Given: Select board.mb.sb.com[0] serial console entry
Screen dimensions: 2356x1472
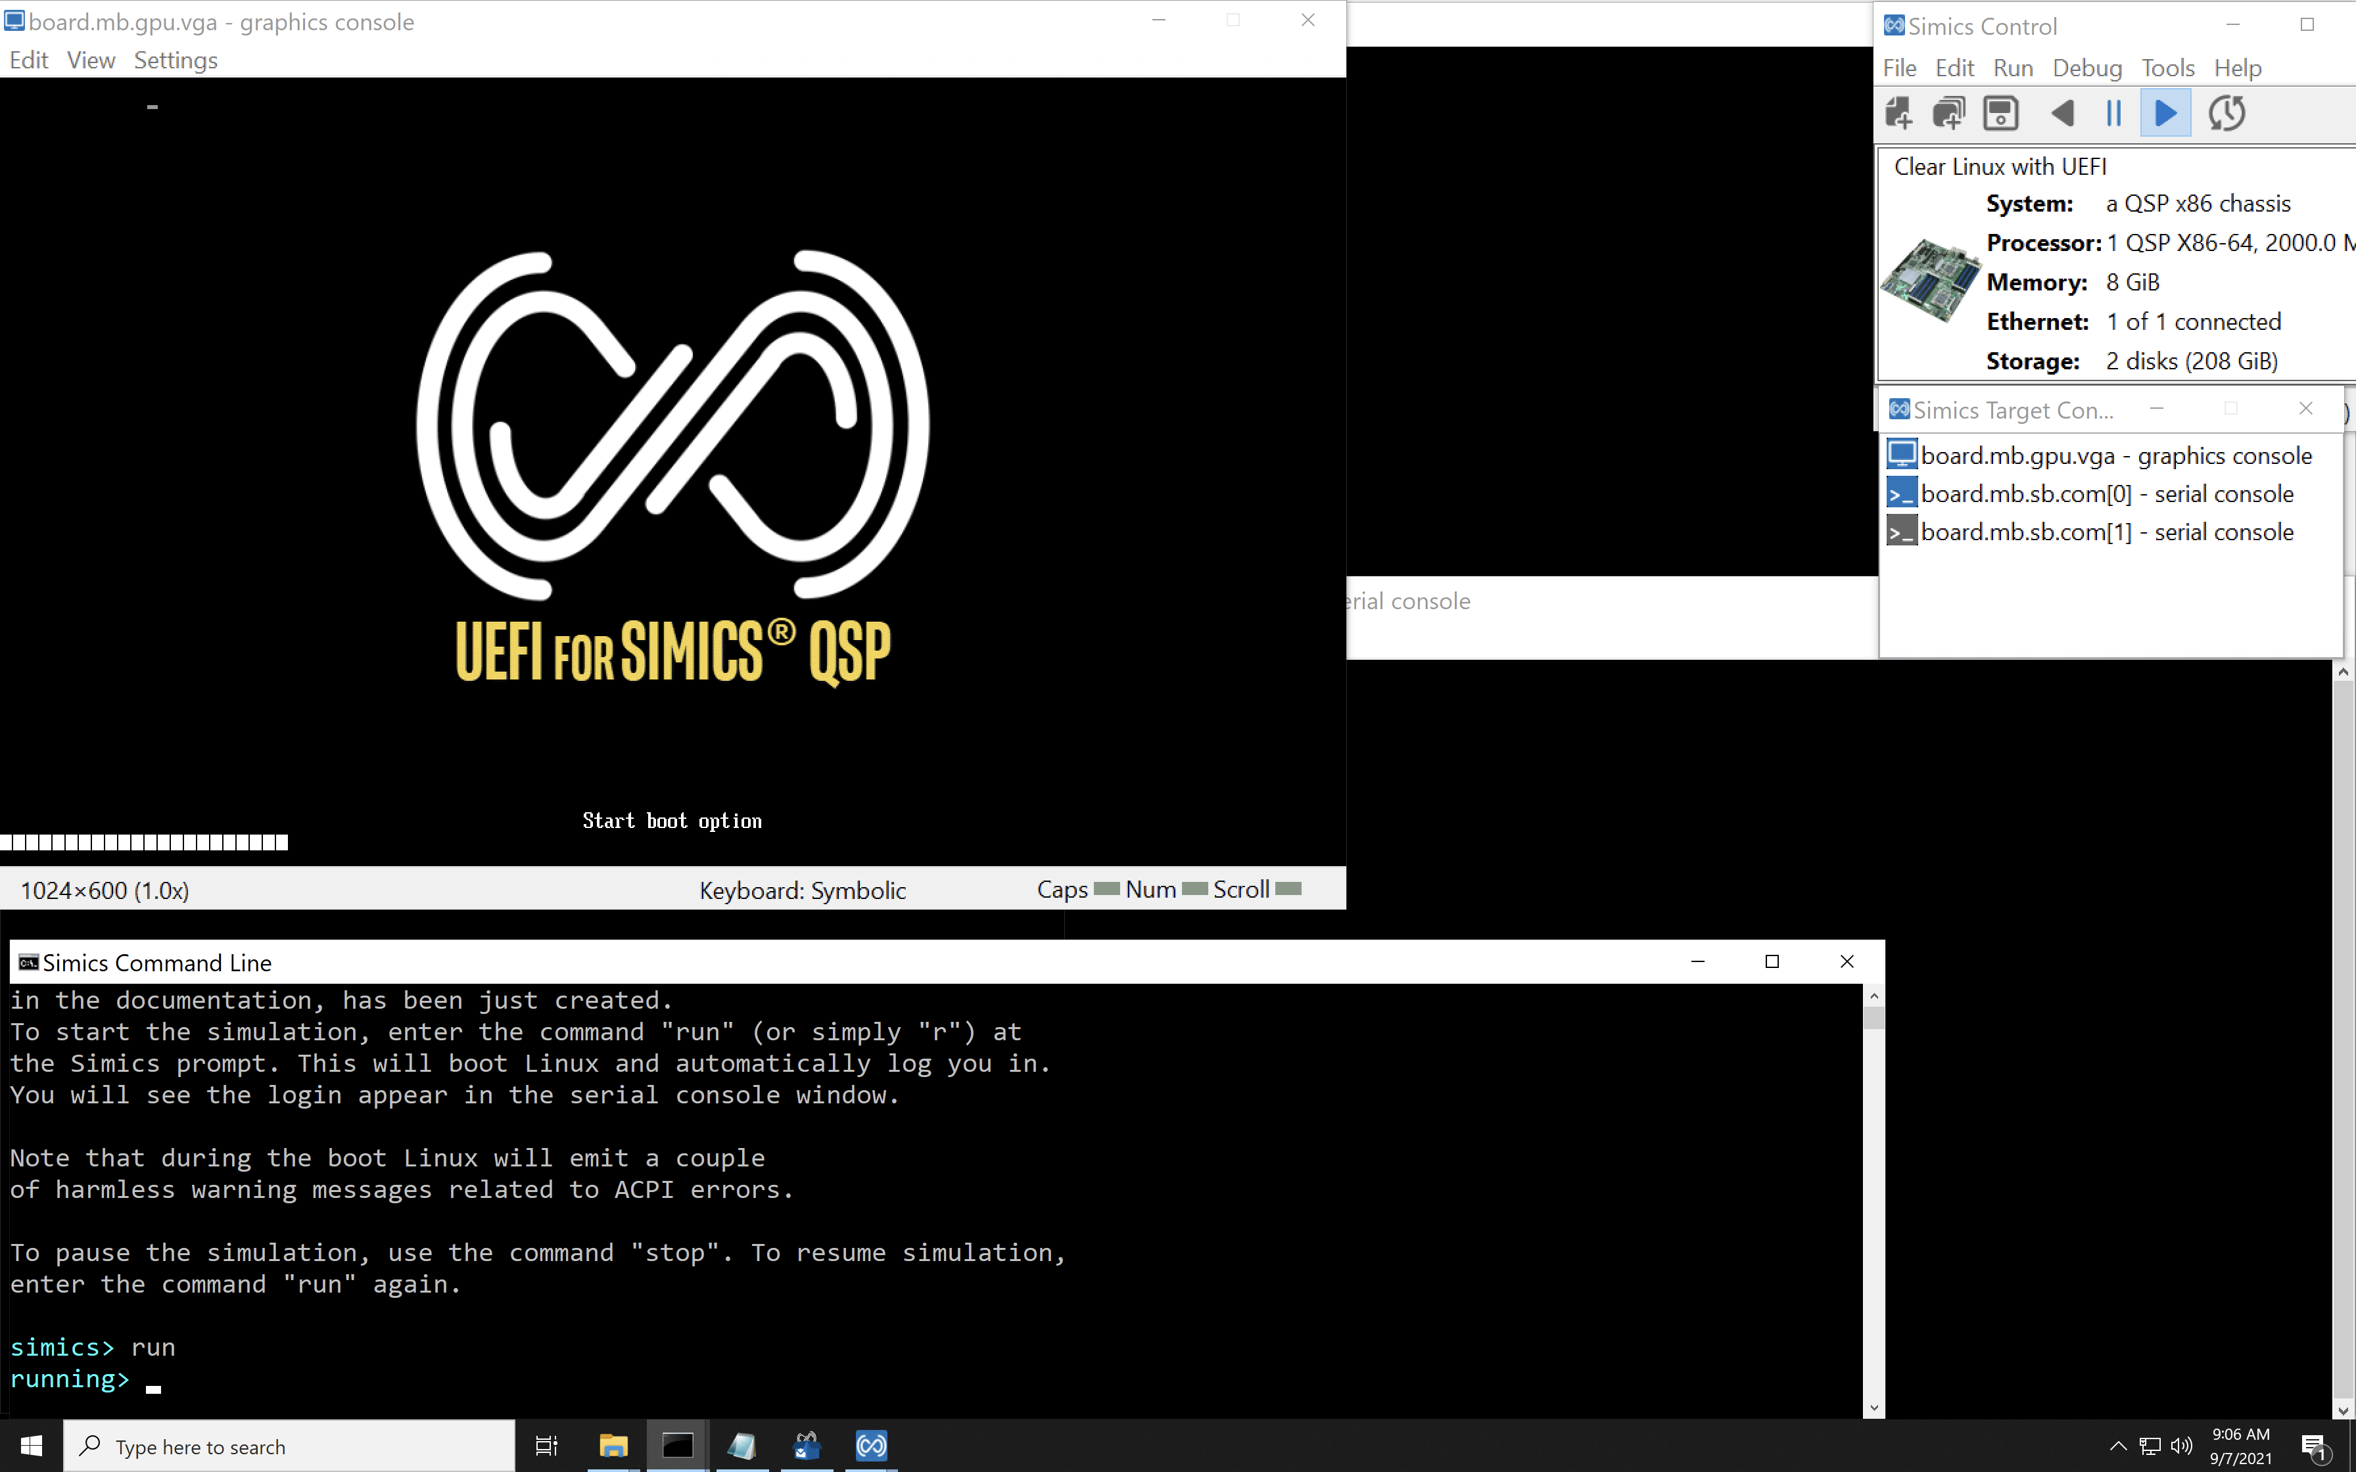Looking at the screenshot, I should (2106, 495).
